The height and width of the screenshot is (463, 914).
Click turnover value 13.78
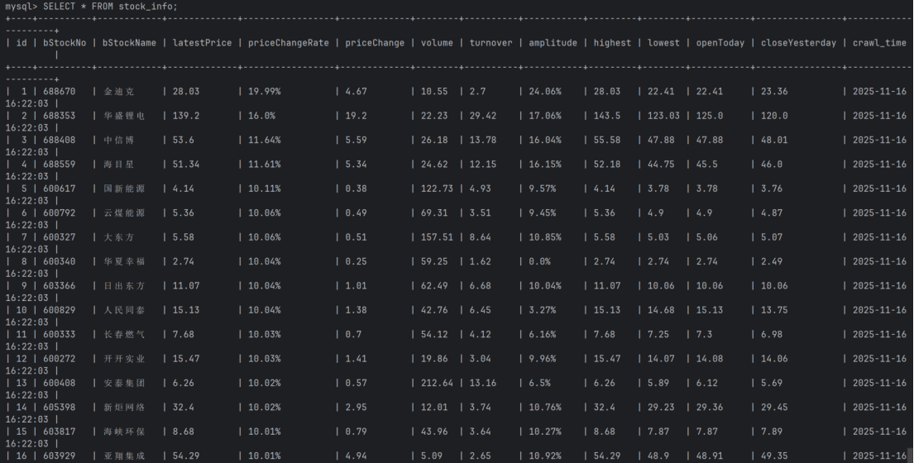tap(483, 140)
